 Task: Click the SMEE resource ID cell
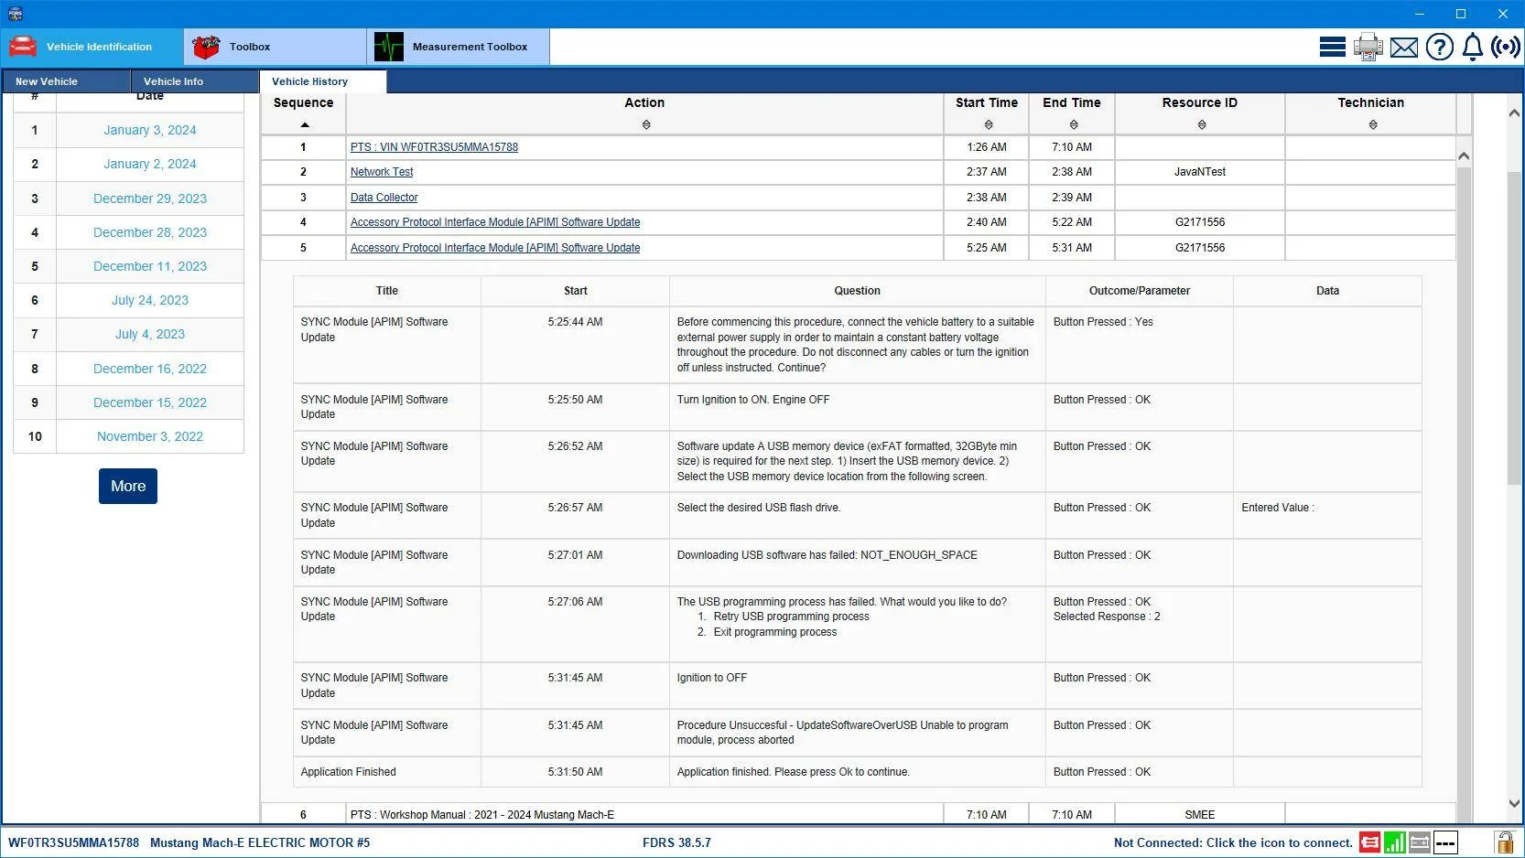coord(1200,814)
